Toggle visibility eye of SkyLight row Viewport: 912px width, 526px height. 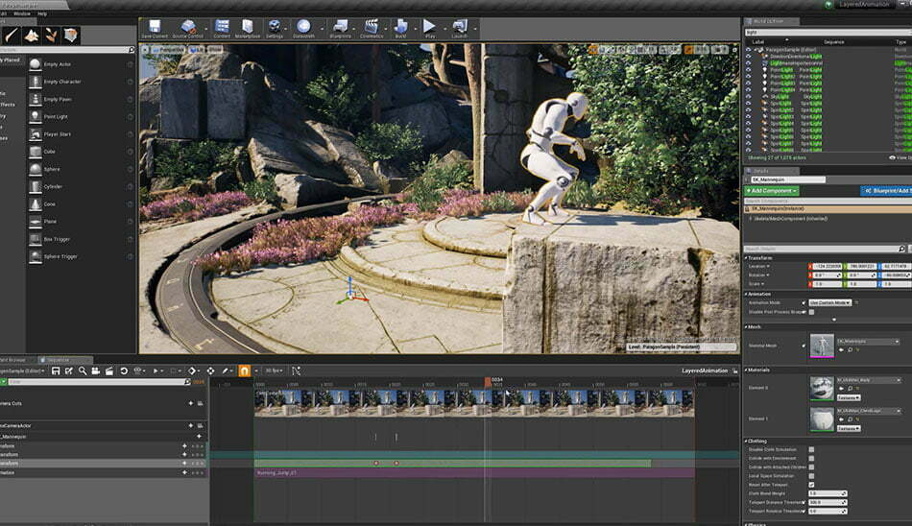749,97
